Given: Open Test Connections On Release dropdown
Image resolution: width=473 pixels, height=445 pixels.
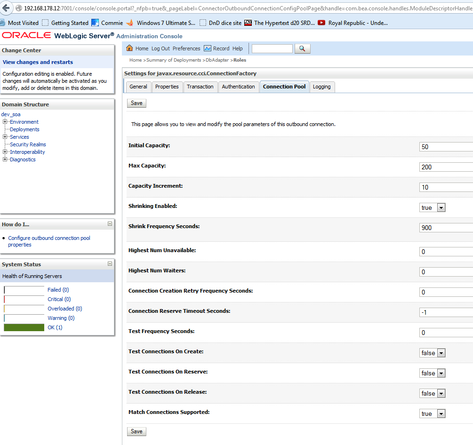Looking at the screenshot, I should point(432,393).
